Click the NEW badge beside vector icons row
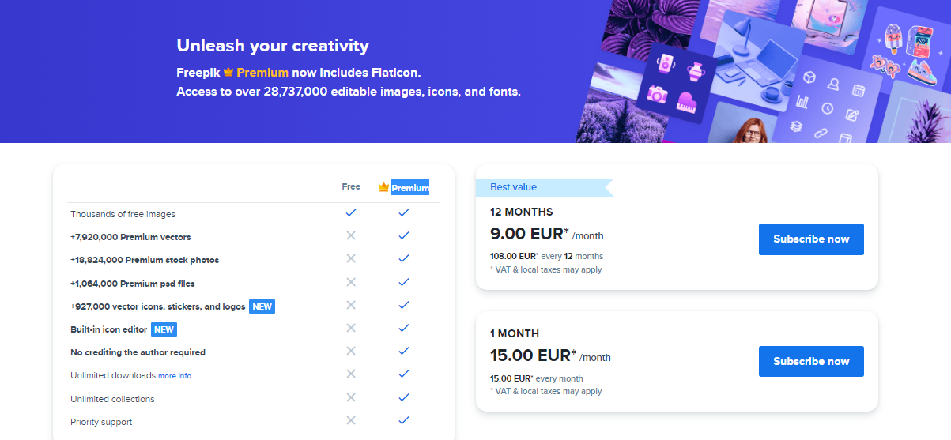Viewport: 951px width, 440px height. (262, 306)
